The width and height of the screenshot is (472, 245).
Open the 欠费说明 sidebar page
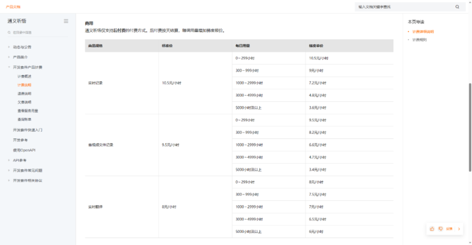(25, 102)
